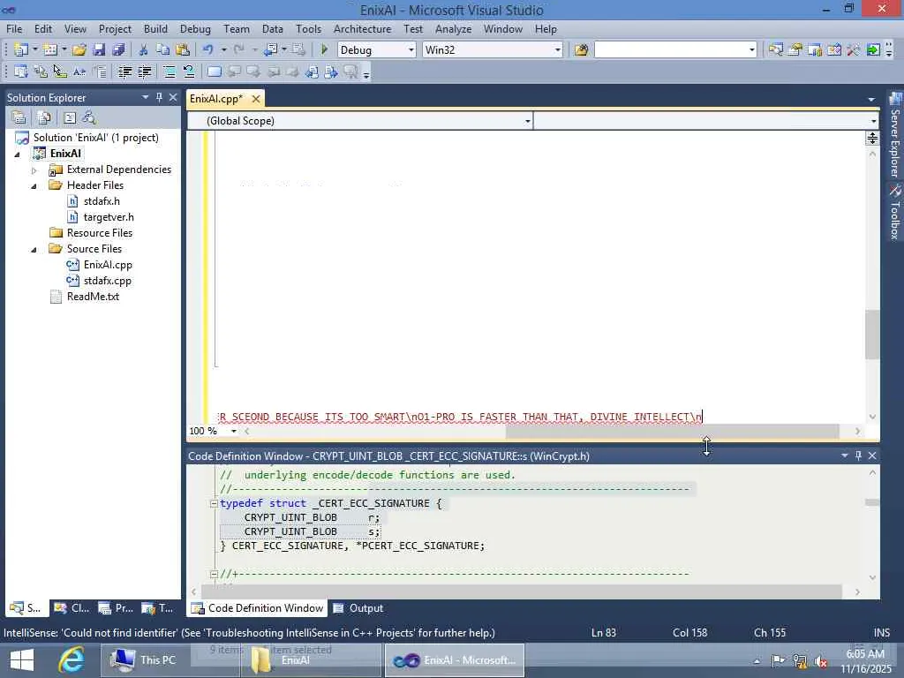Open the Toolbox wrench-and-hammer toolbar icon
The image size is (904, 678).
[854, 50]
